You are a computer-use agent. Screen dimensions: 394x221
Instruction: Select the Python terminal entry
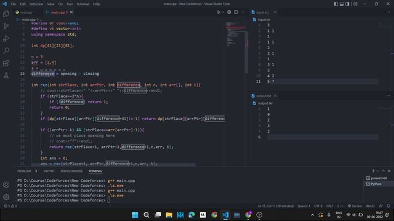click(379, 184)
